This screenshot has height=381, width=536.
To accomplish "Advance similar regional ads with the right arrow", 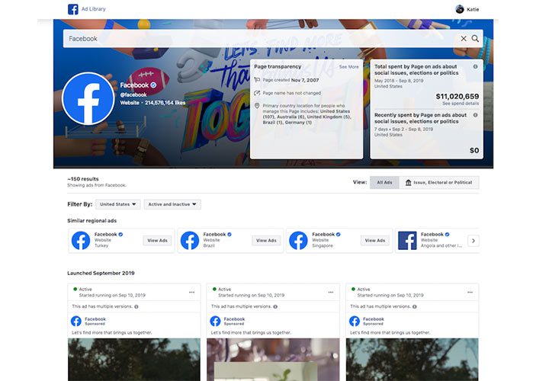I will 473,241.
